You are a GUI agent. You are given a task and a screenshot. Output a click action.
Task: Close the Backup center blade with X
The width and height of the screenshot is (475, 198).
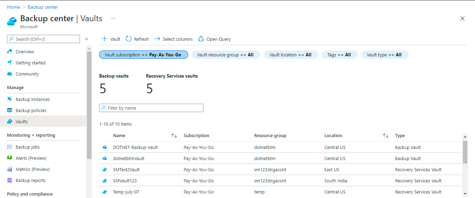(x=462, y=18)
